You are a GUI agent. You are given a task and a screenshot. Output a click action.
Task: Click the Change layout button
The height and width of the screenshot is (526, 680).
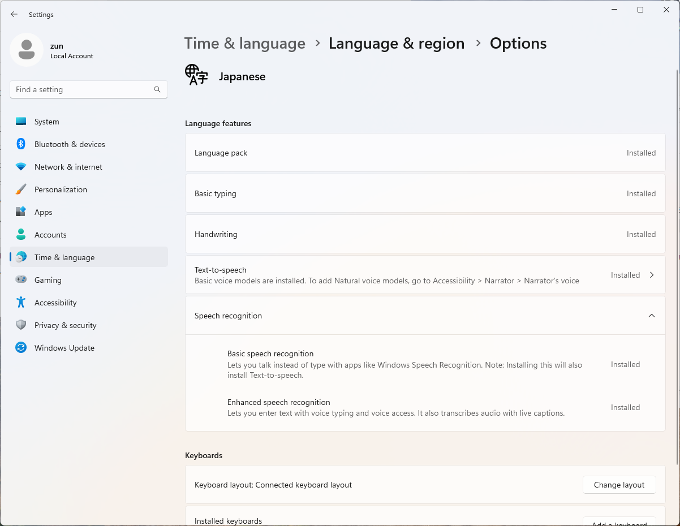point(619,485)
